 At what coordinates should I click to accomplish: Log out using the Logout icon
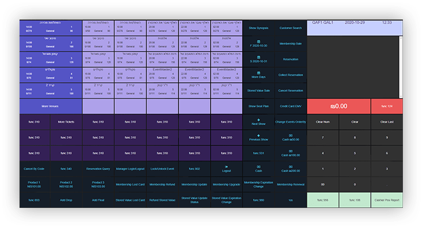pos(226,169)
